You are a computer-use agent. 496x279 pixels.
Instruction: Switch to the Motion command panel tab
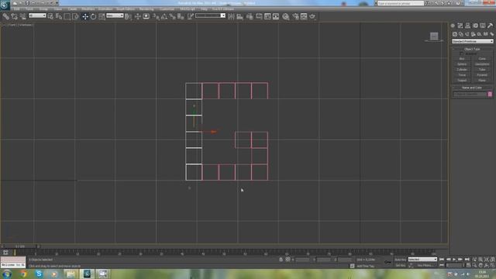pos(475,26)
